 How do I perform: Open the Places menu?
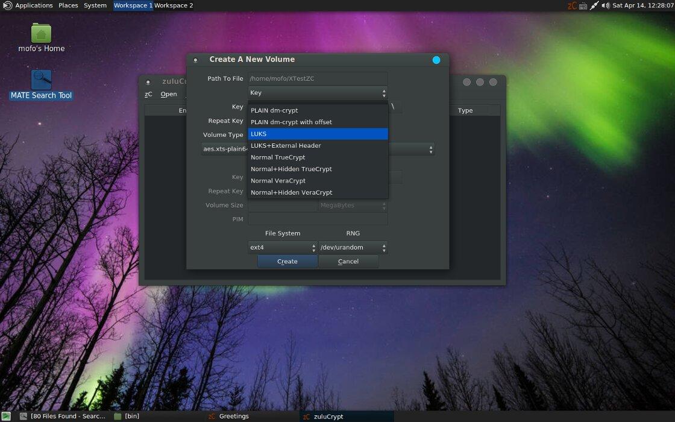pyautogui.click(x=68, y=5)
